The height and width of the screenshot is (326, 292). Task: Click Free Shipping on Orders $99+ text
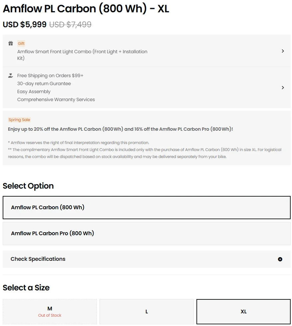(x=50, y=76)
